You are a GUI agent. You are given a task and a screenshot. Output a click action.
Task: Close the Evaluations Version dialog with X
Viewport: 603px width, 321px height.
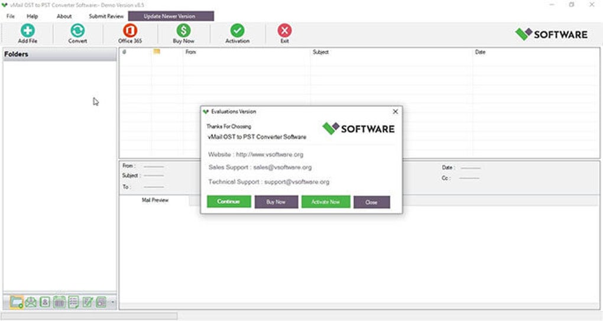click(x=395, y=112)
